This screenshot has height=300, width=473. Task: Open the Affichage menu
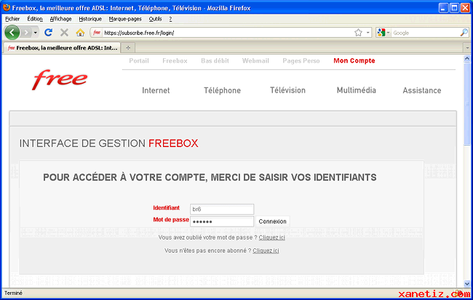60,19
